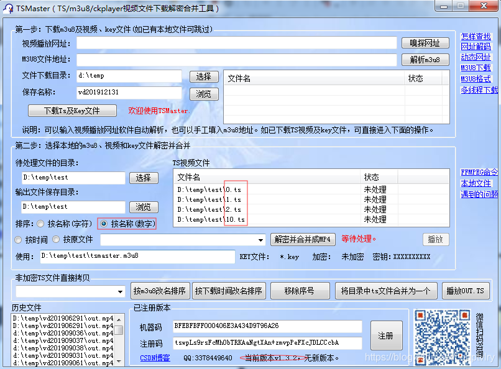Click the TSMaster app icon in title bar

pyautogui.click(x=8, y=8)
